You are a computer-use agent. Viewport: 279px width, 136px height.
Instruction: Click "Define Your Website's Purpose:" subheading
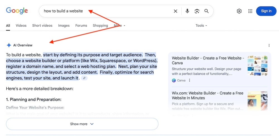click(x=35, y=108)
